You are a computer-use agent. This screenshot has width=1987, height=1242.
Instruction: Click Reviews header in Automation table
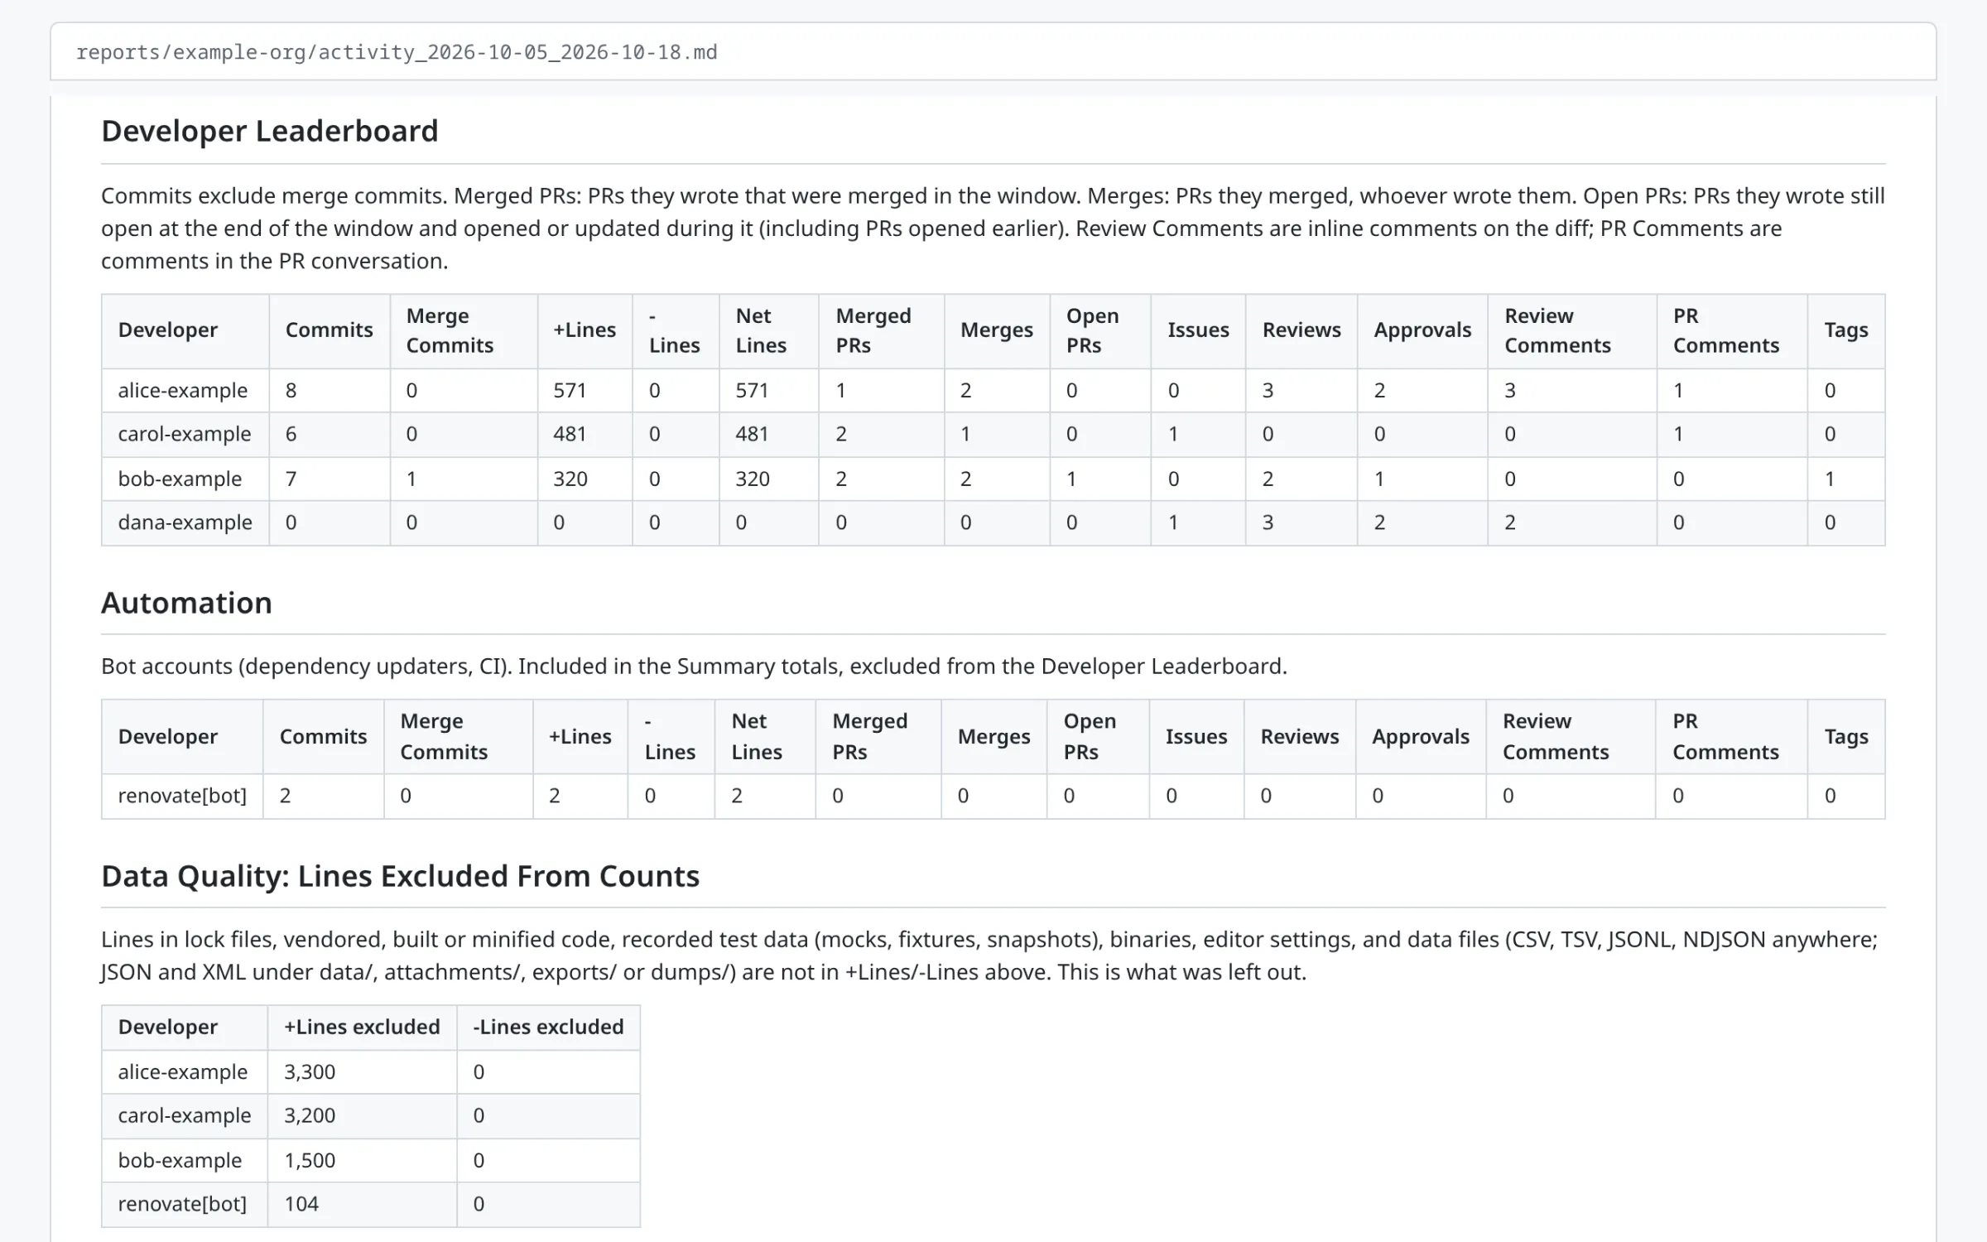(x=1299, y=736)
